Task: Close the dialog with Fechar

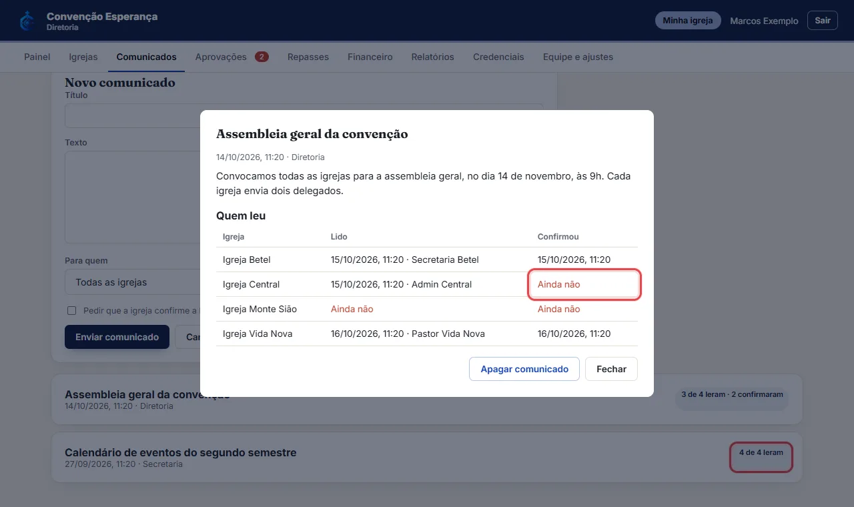Action: click(611, 369)
